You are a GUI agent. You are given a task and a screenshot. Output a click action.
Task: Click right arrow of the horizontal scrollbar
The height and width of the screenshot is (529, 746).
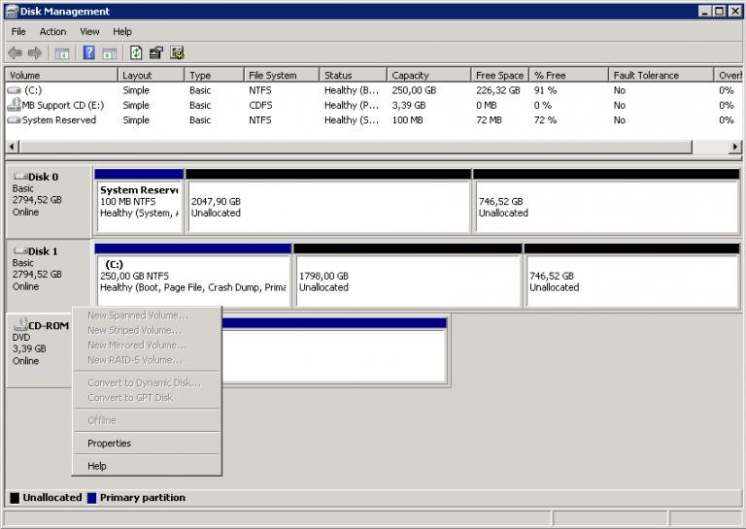pyautogui.click(x=735, y=147)
